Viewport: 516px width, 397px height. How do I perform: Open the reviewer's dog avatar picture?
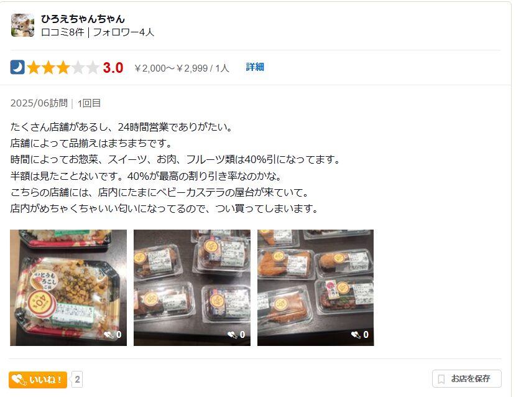(22, 25)
